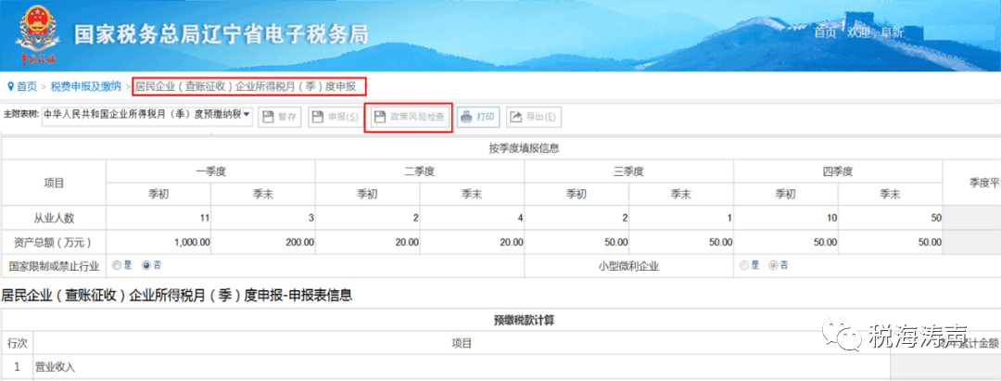This screenshot has height=381, width=1001.
Task: Click the tax bureau emblem logo
Action: click(x=35, y=32)
